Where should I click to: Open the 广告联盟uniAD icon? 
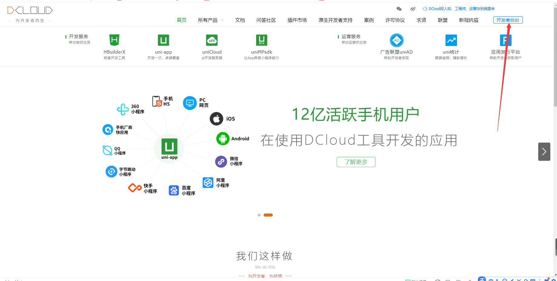[396, 40]
